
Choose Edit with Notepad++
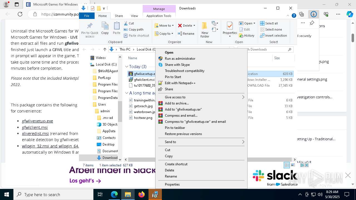(201, 83)
